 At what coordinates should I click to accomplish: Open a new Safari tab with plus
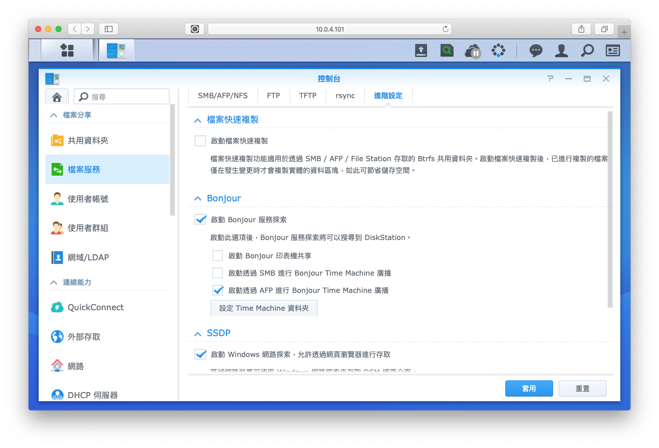[x=624, y=32]
